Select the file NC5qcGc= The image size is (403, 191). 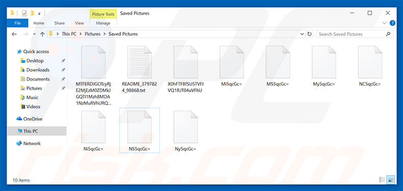[370, 66]
